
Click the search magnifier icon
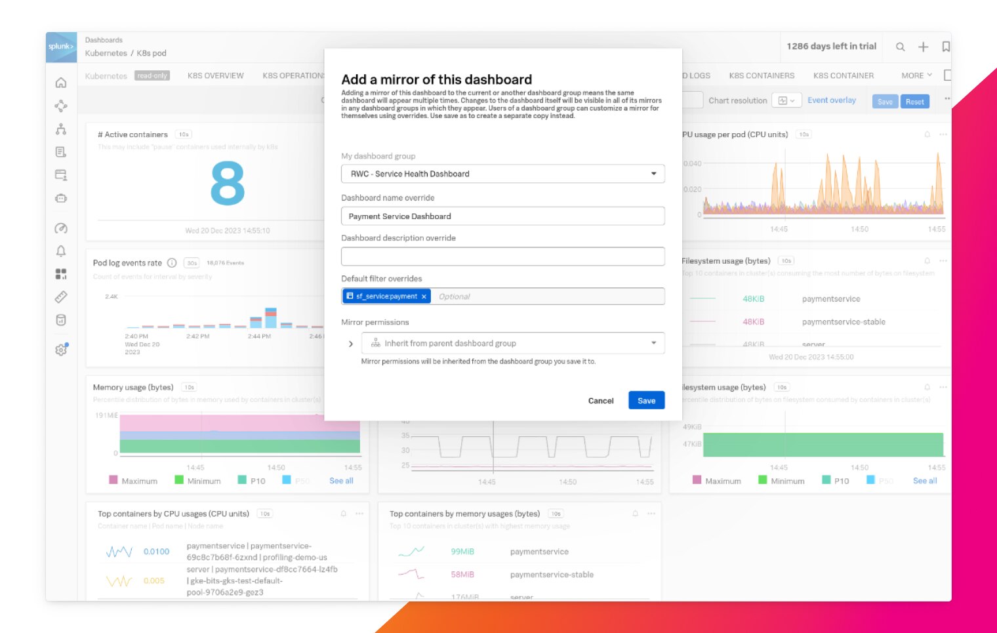pos(901,47)
